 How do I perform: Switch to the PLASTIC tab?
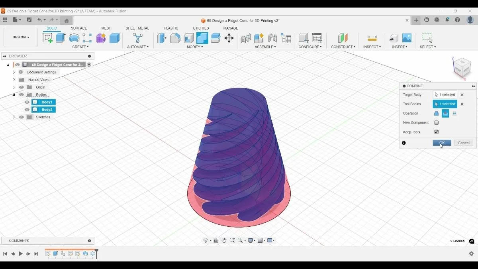point(171,28)
